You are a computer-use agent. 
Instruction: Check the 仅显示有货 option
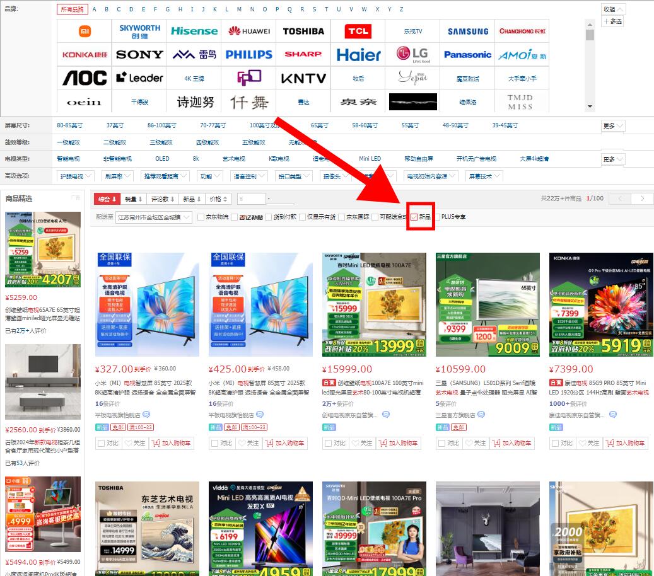tap(302, 217)
